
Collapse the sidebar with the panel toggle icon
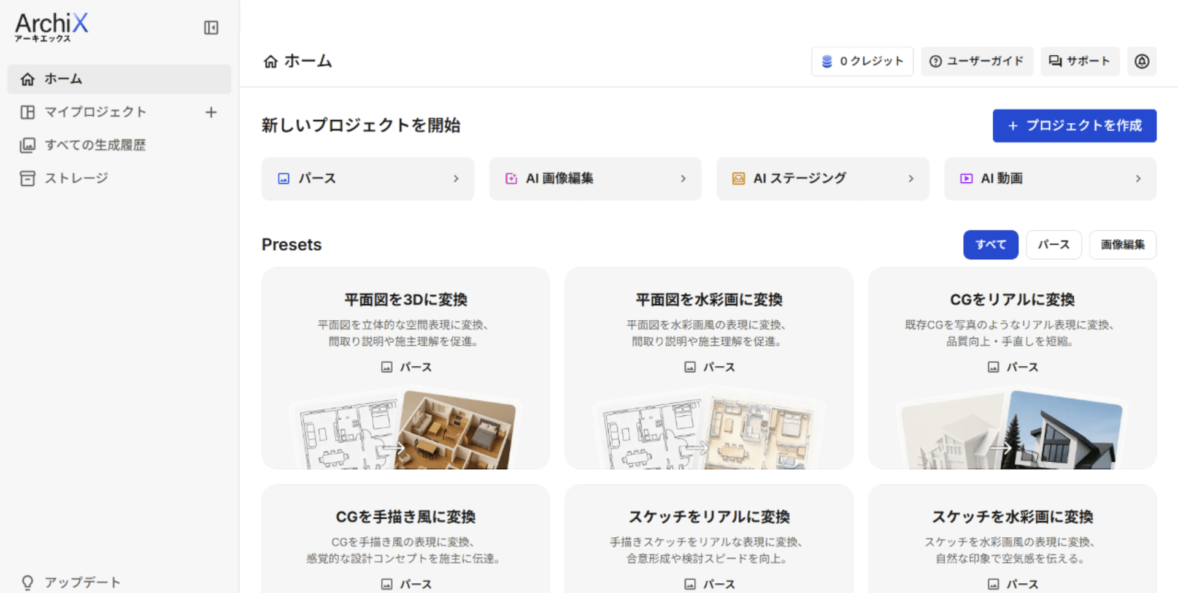point(211,28)
